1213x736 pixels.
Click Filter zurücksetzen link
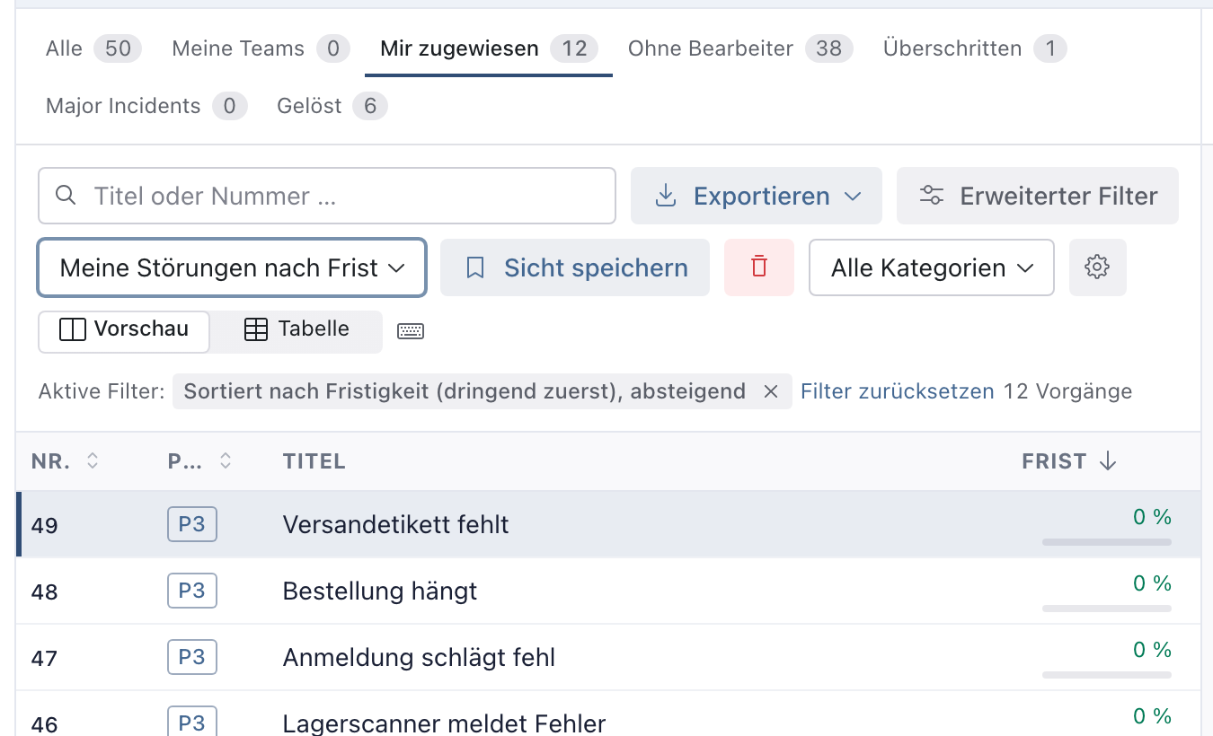pyautogui.click(x=897, y=391)
